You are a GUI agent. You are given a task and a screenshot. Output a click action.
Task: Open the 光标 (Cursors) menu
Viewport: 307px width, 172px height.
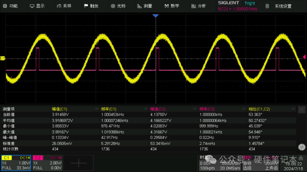click(118, 6)
